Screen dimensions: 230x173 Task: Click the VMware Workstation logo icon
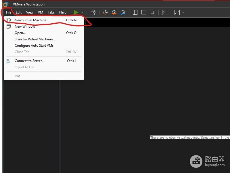point(5,4)
